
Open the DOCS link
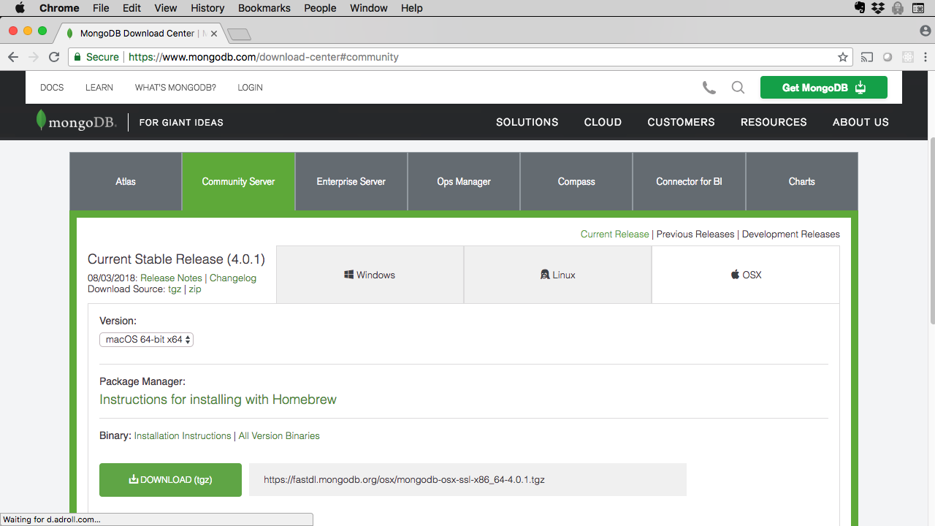tap(52, 88)
